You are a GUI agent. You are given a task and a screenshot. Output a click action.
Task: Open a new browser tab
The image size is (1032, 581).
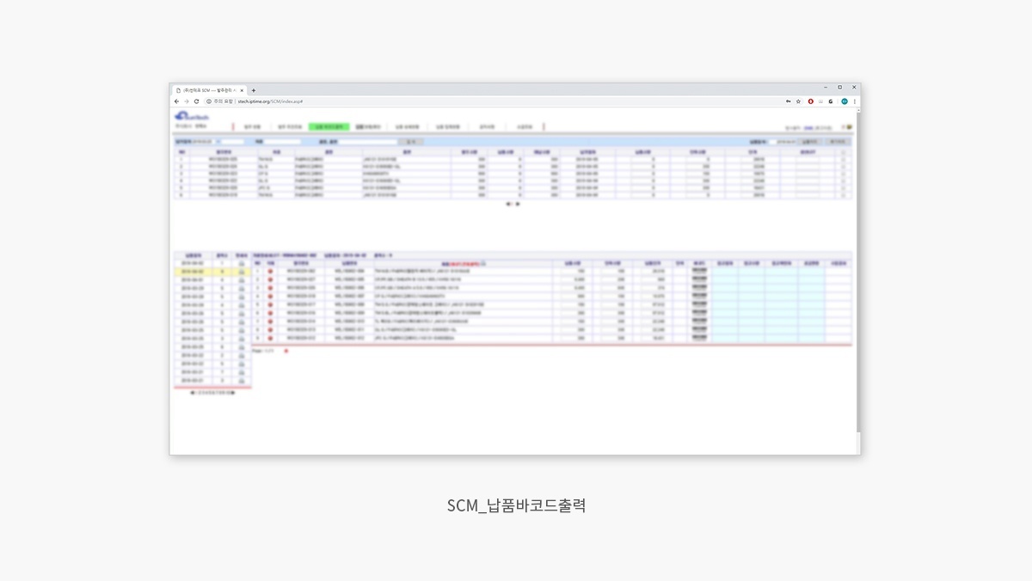[x=254, y=90]
